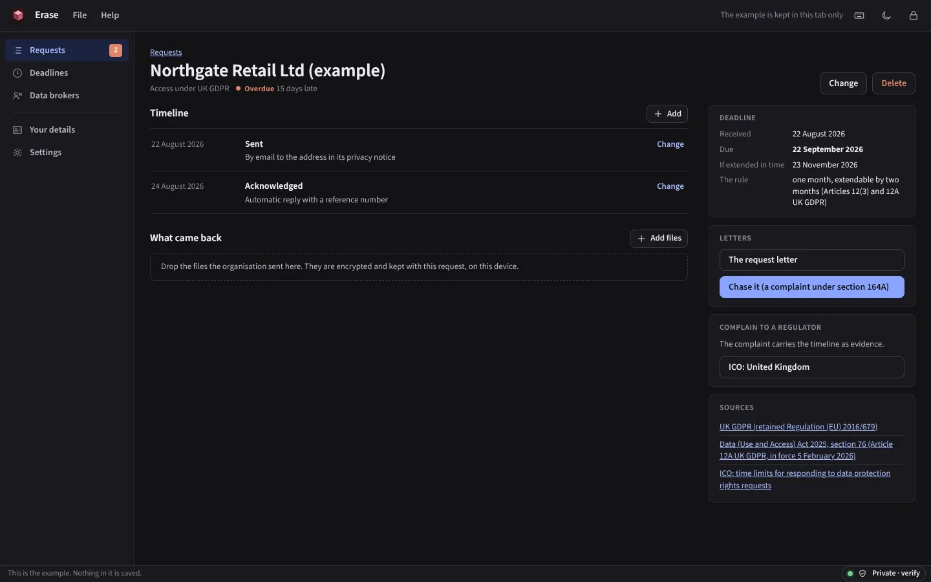
Task: Open the File menu
Action: [80, 16]
